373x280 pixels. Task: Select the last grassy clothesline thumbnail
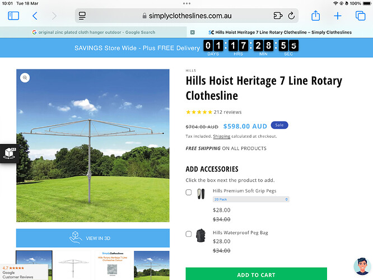pyautogui.click(x=152, y=265)
